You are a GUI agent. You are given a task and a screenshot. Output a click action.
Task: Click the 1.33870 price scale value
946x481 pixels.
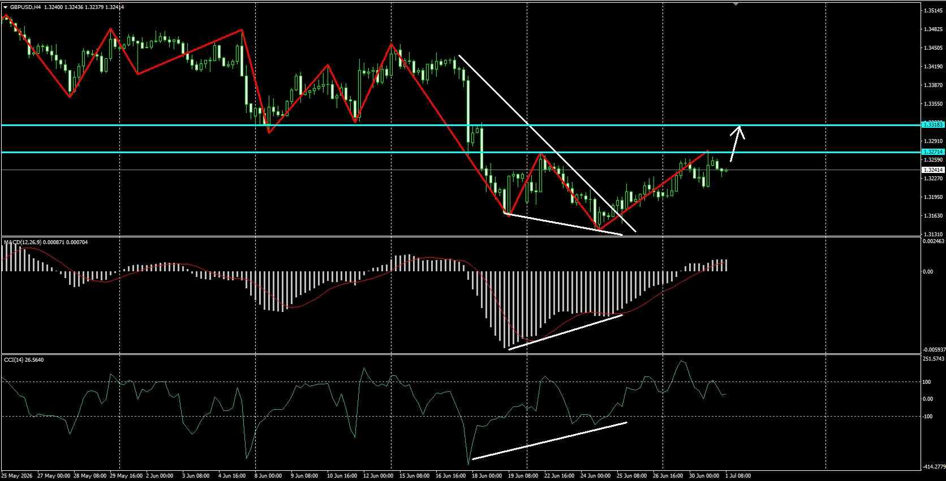click(933, 85)
